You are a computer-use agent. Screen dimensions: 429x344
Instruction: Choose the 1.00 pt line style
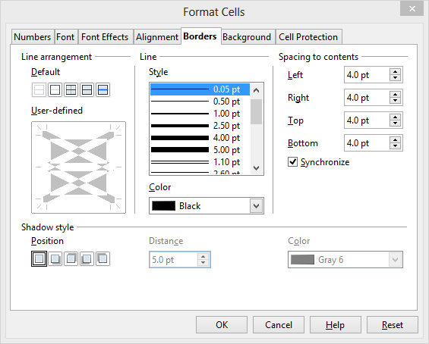[200, 114]
